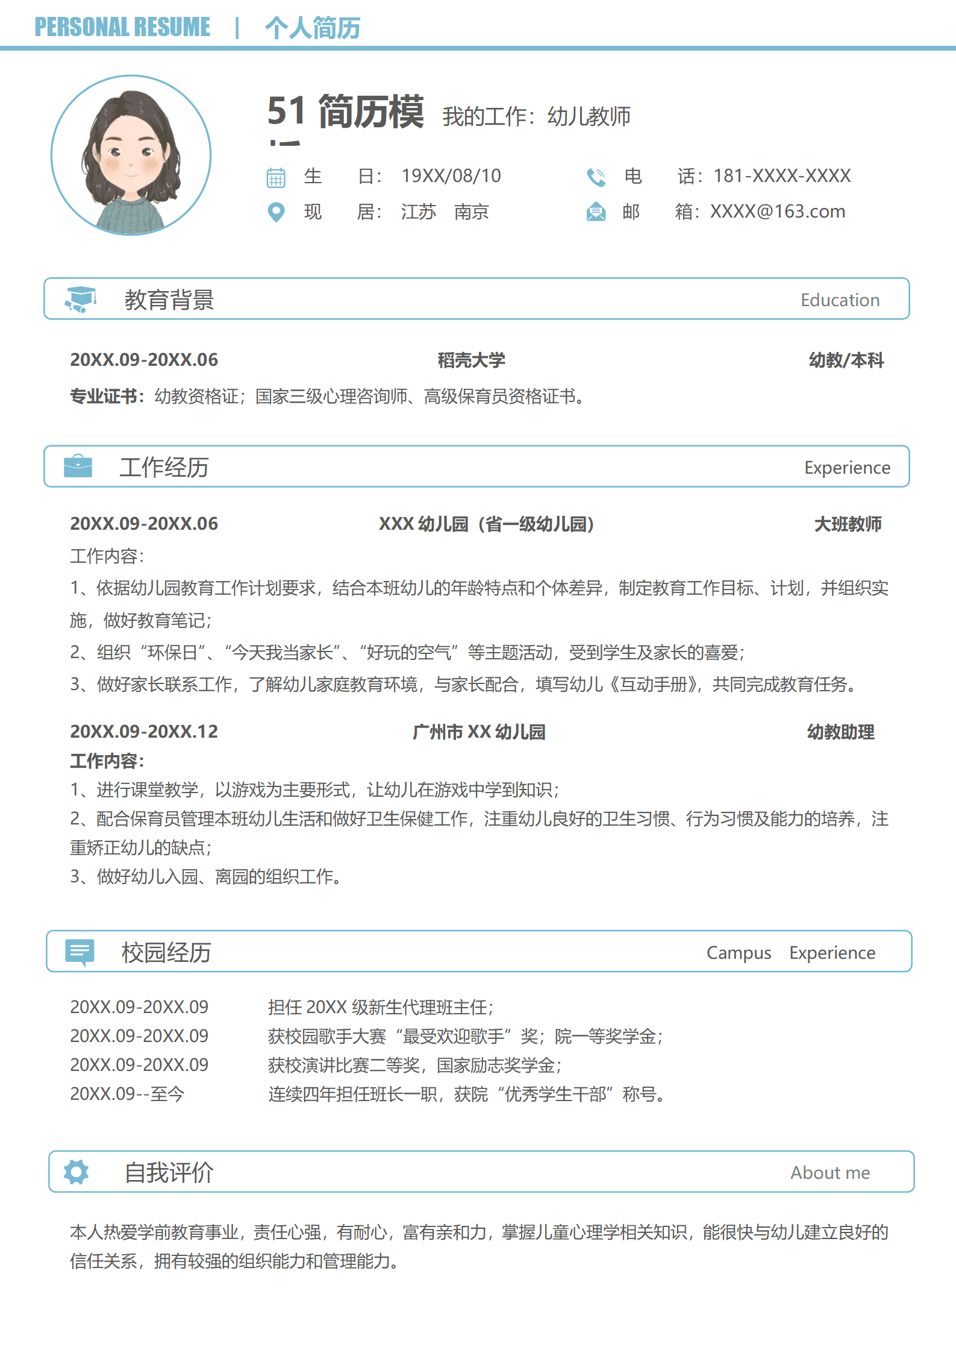Click the 工作经历 section heading
Image resolution: width=956 pixels, height=1353 pixels.
pos(164,467)
